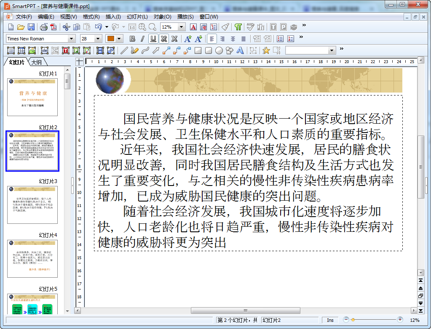Cut selection with the scissors icon
The image size is (431, 329).
click(67, 27)
